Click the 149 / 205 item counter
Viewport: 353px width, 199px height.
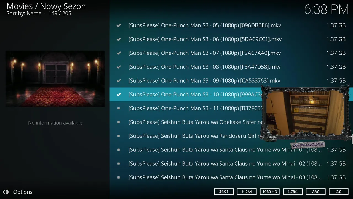[60, 13]
